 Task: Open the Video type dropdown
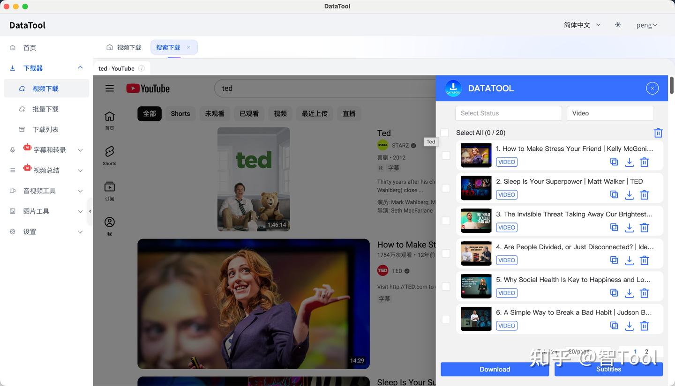610,113
